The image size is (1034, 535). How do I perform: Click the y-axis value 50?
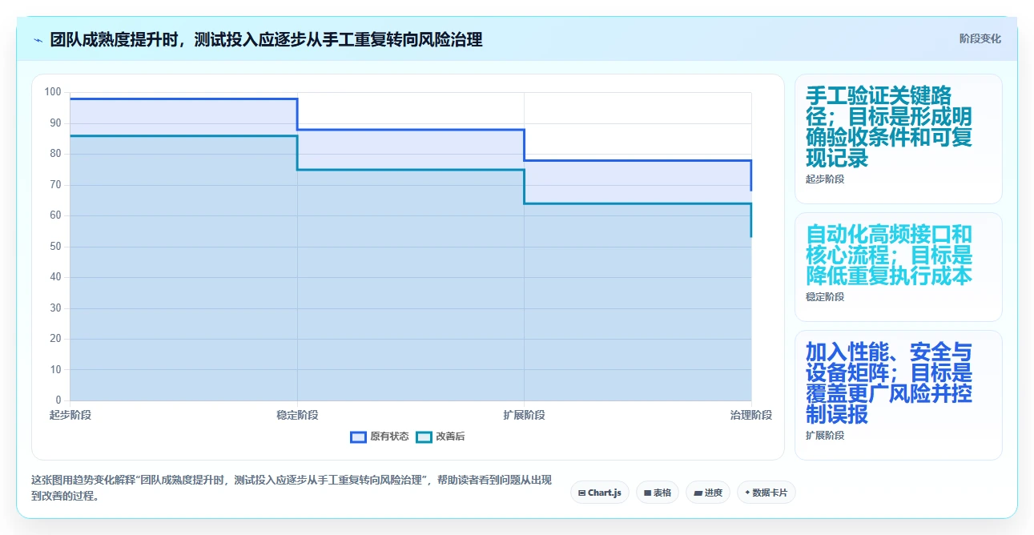click(55, 247)
